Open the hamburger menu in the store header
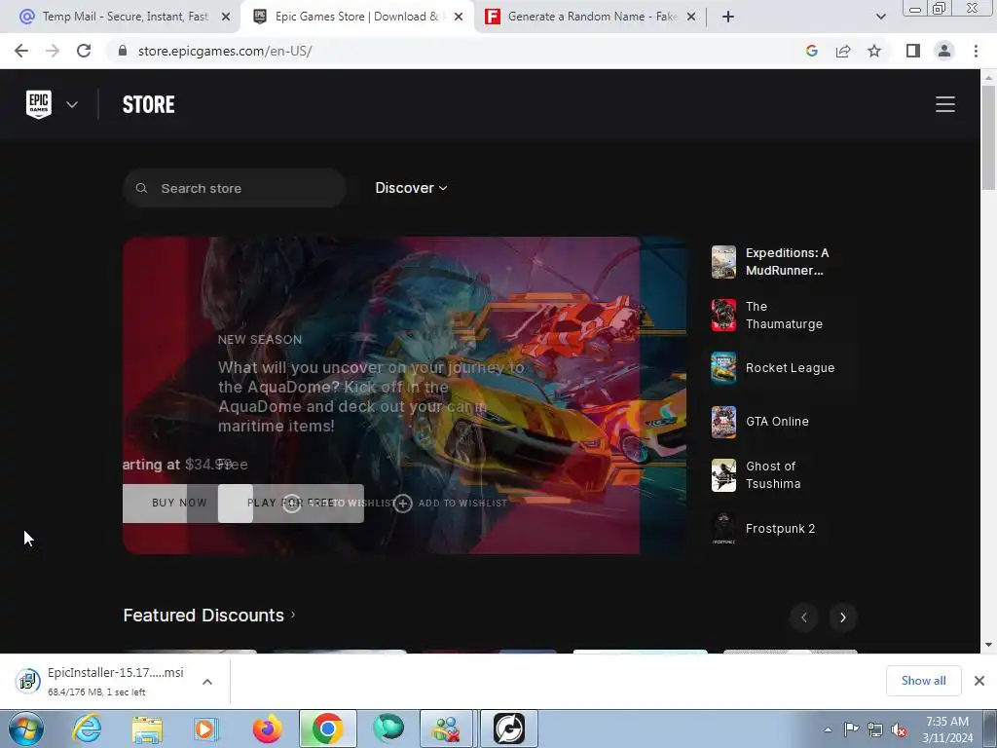The height and width of the screenshot is (748, 997). (x=944, y=104)
